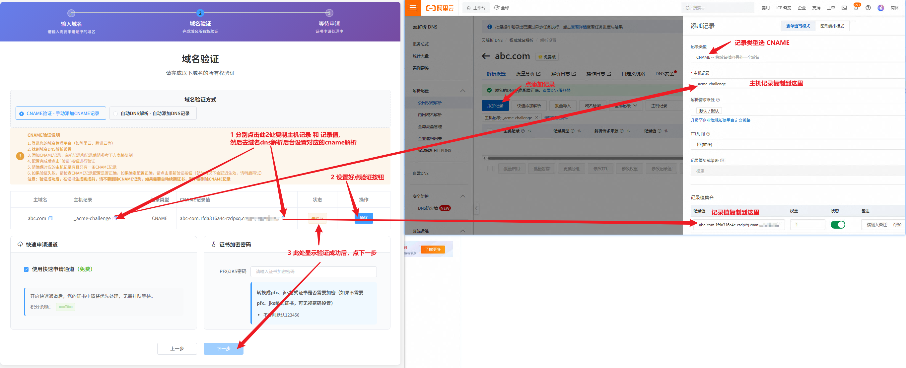Click the 权重 weight input showing 1
906x368 pixels.
click(x=807, y=225)
